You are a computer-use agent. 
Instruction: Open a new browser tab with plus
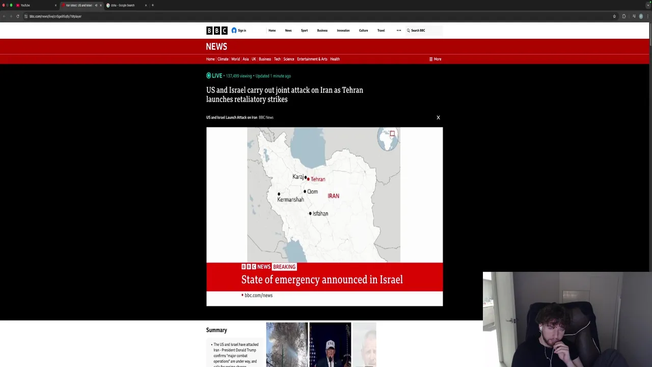[152, 5]
